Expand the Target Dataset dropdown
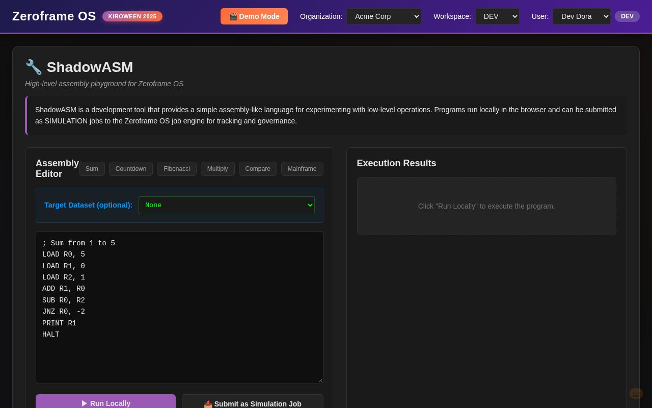This screenshot has height=408, width=652. (227, 205)
